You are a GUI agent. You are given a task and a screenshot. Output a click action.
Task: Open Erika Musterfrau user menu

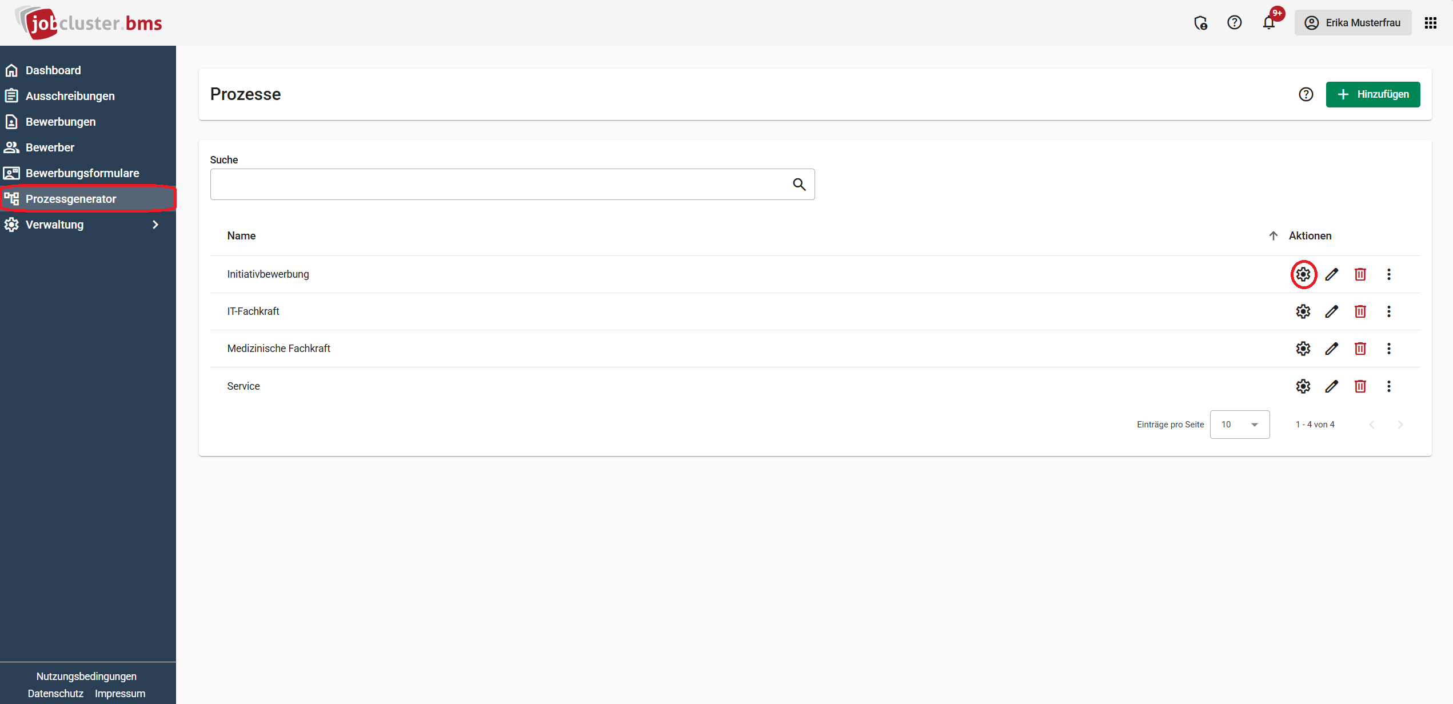tap(1352, 23)
